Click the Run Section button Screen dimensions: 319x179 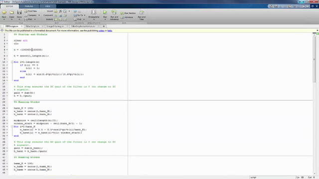(128, 13)
